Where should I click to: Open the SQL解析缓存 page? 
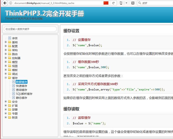click(24, 94)
